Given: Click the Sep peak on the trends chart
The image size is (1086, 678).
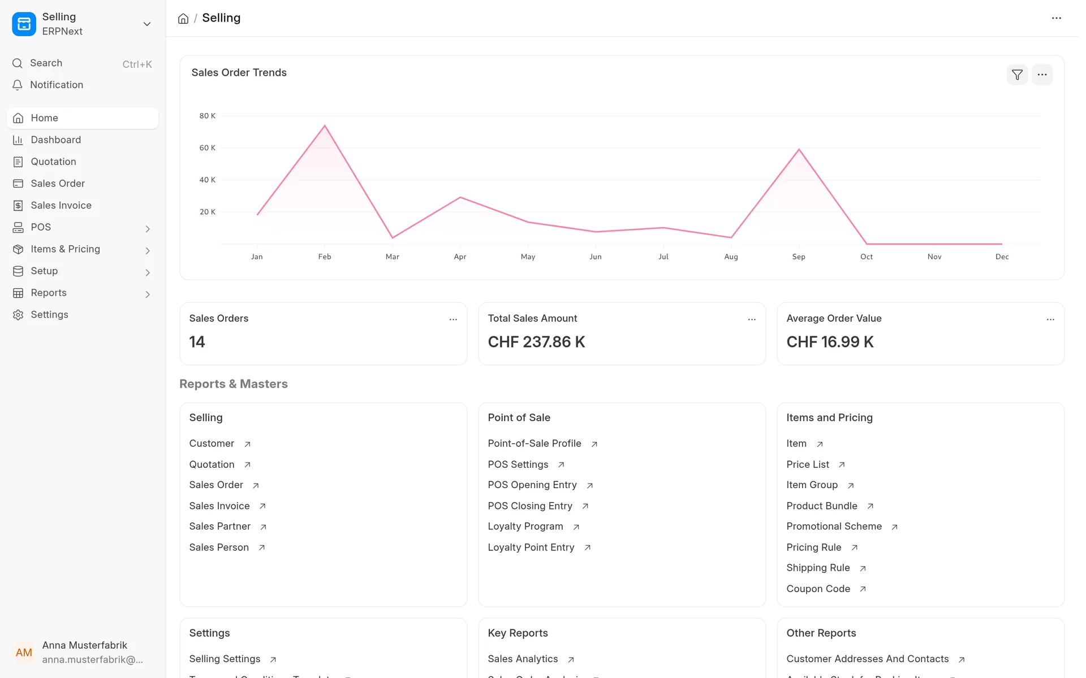Looking at the screenshot, I should (799, 149).
